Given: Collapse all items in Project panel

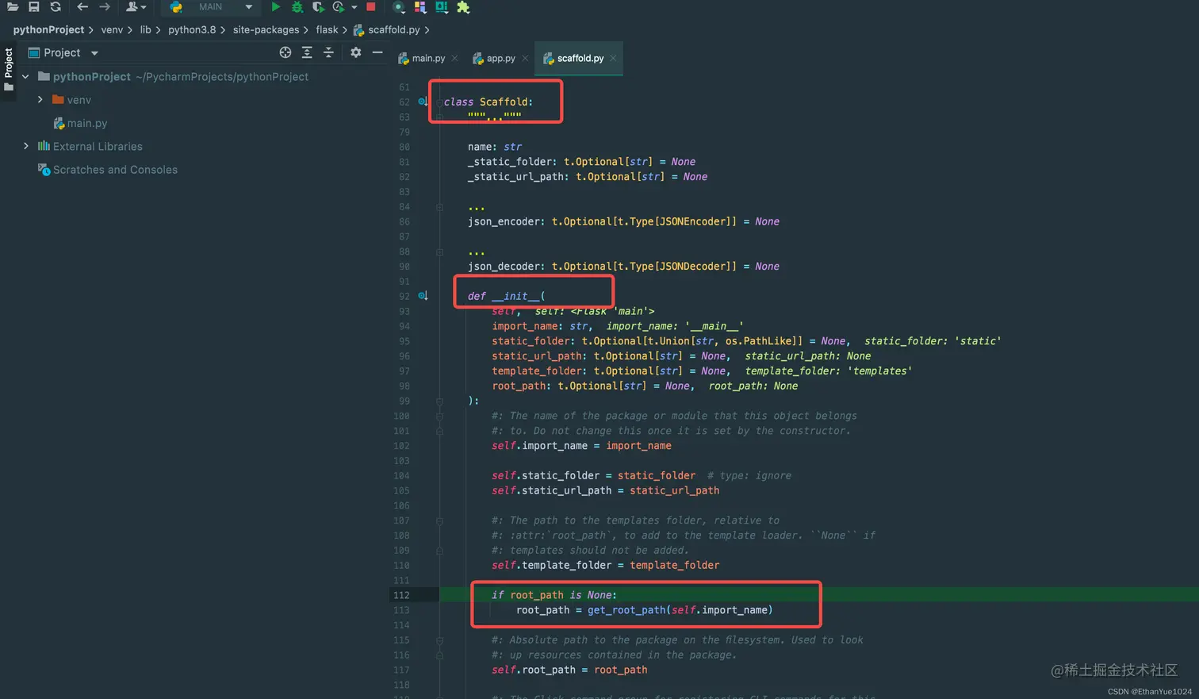Looking at the screenshot, I should tap(328, 52).
